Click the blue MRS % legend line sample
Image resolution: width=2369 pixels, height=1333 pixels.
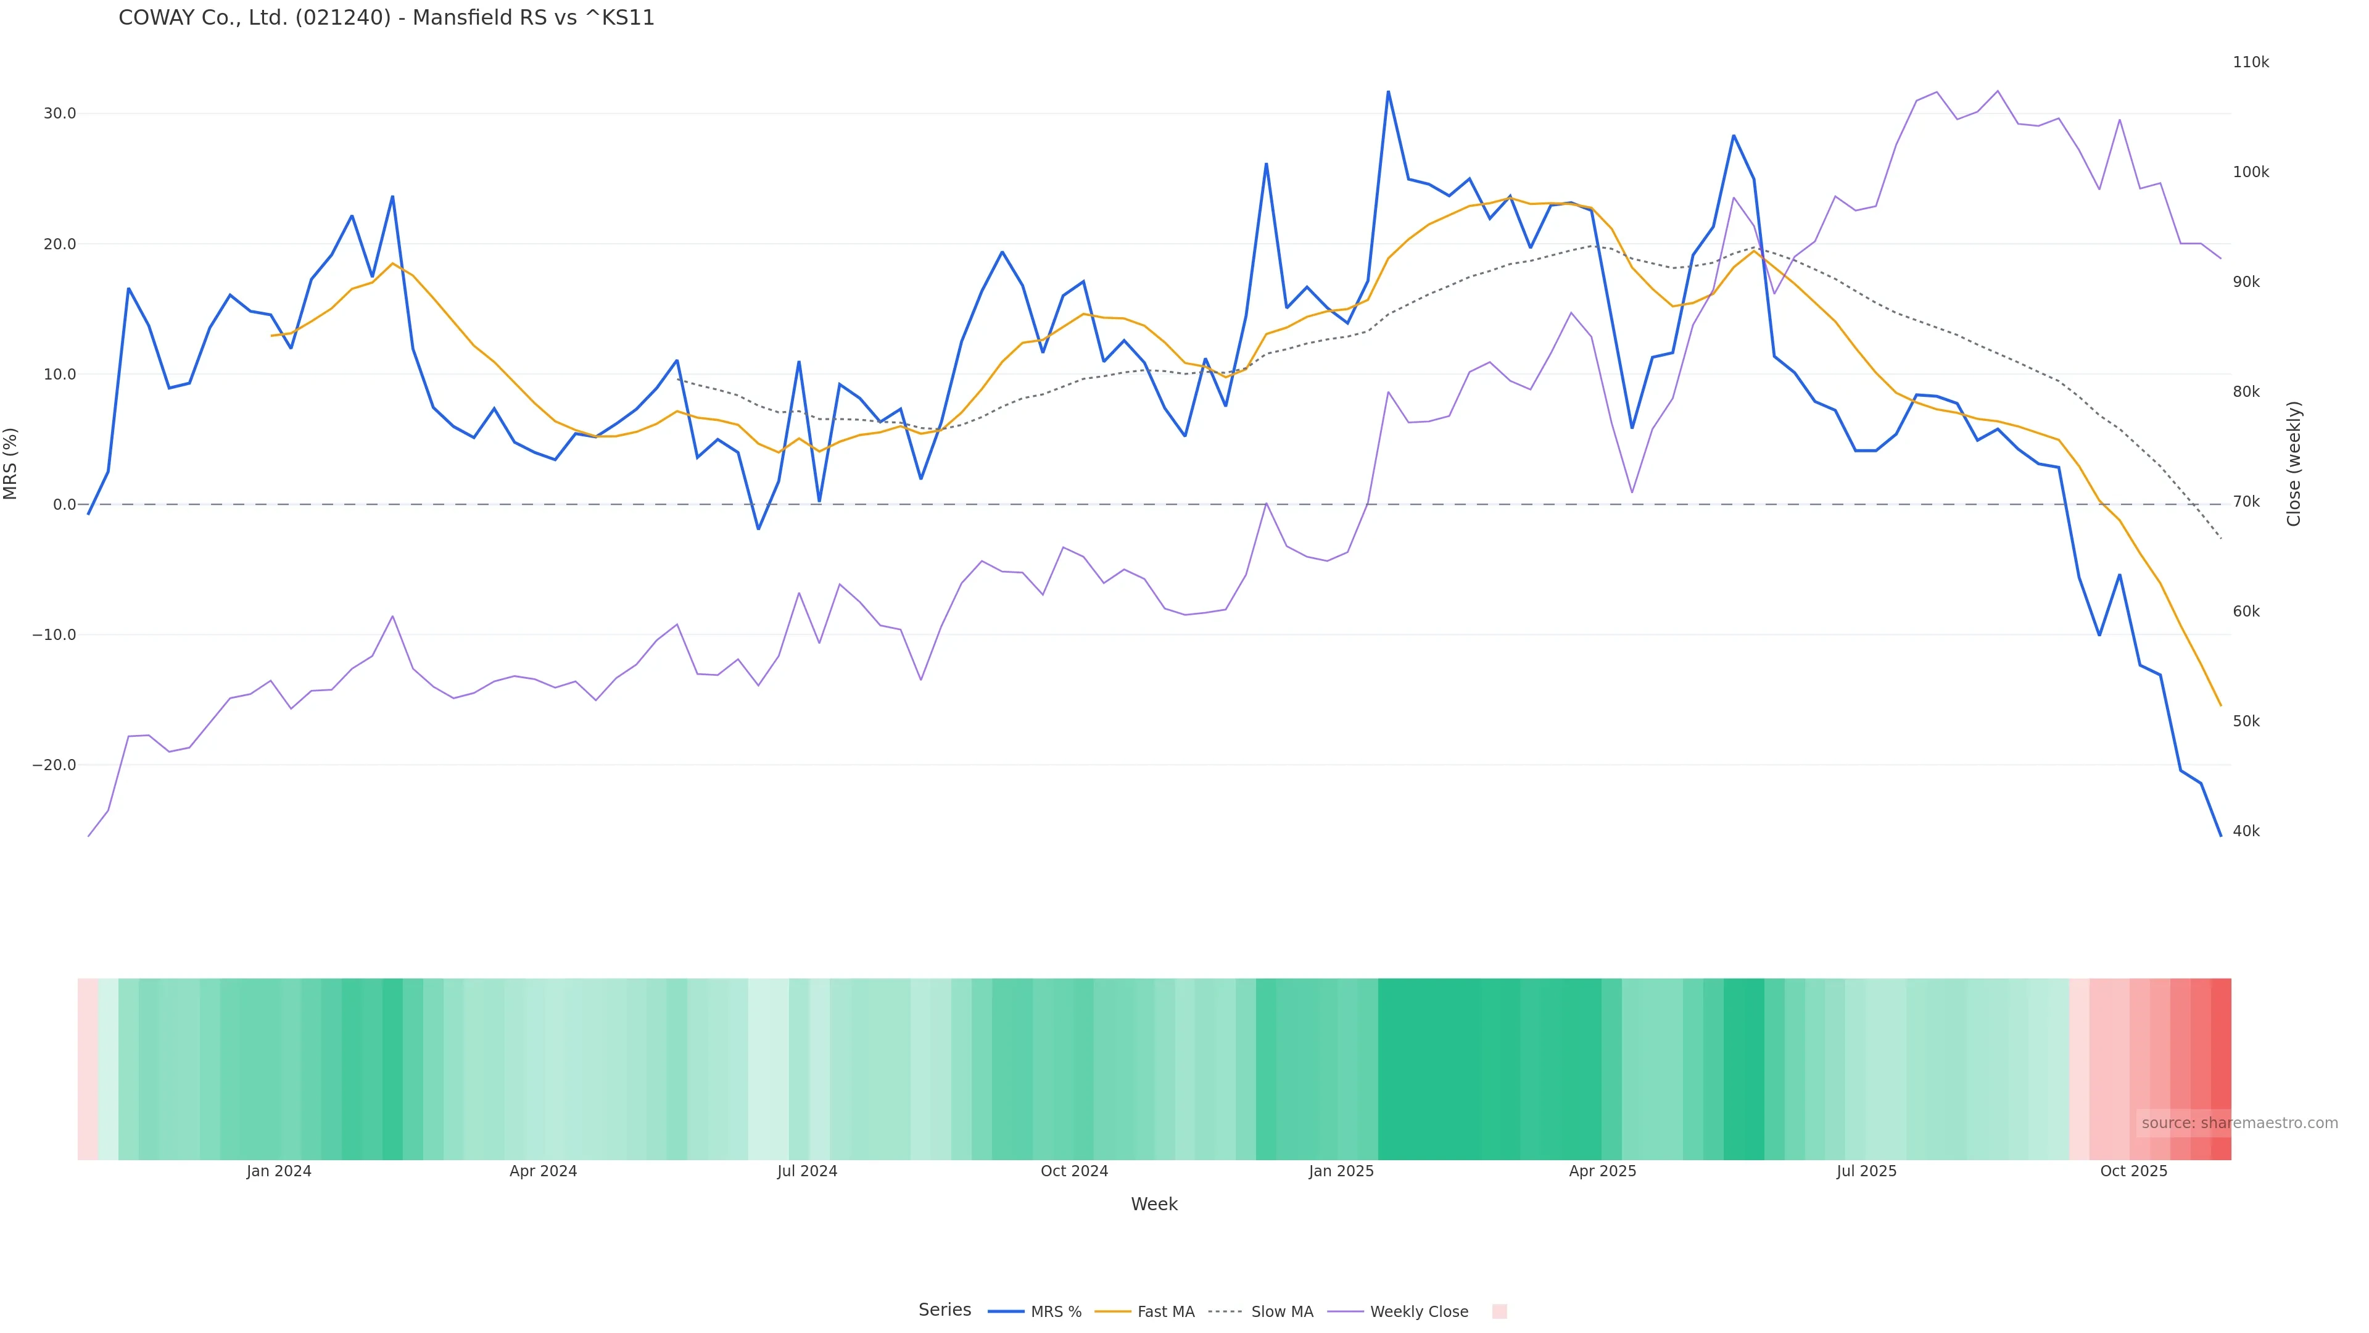coord(1005,1312)
